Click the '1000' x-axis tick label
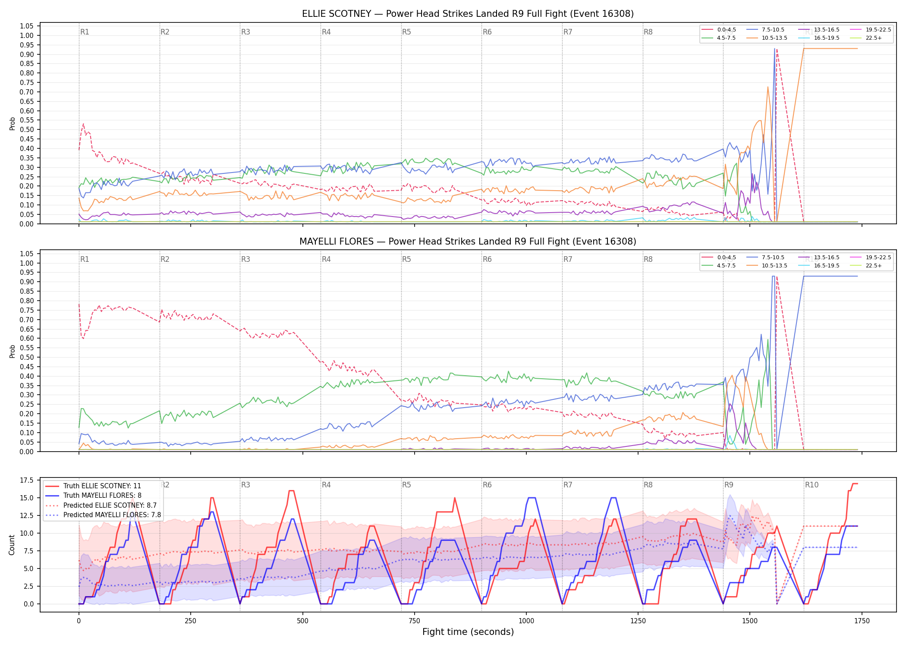Screen dimensions: 906x647 click(x=526, y=621)
